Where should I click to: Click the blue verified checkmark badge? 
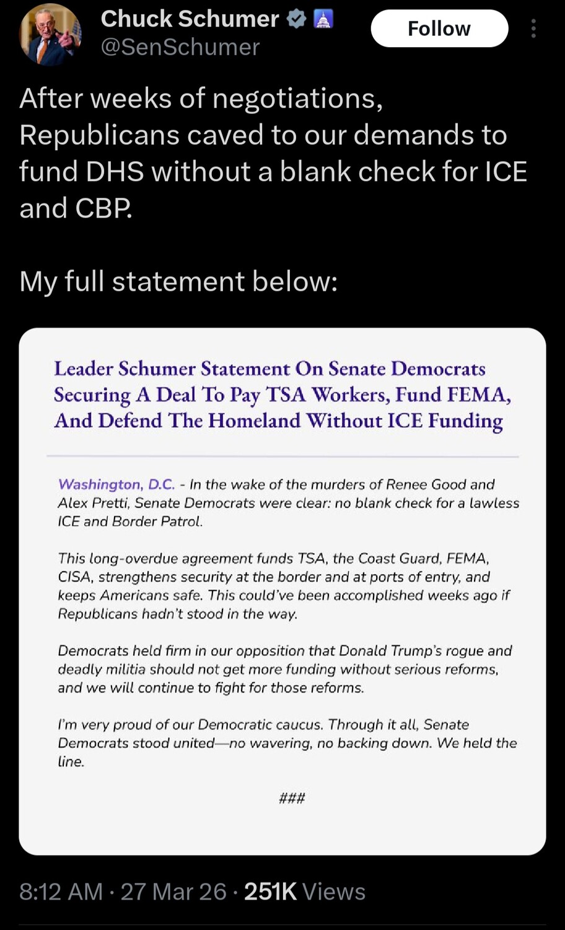[297, 20]
